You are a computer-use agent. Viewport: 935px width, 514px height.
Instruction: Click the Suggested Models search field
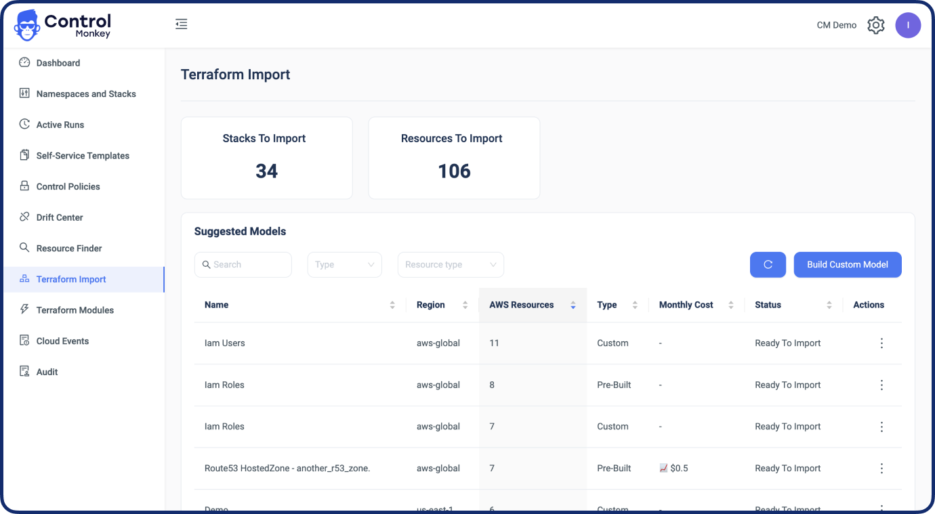(248, 265)
